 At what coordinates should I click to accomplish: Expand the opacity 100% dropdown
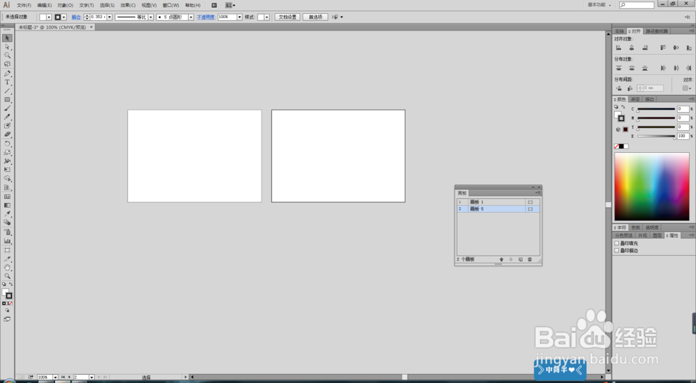pos(239,17)
